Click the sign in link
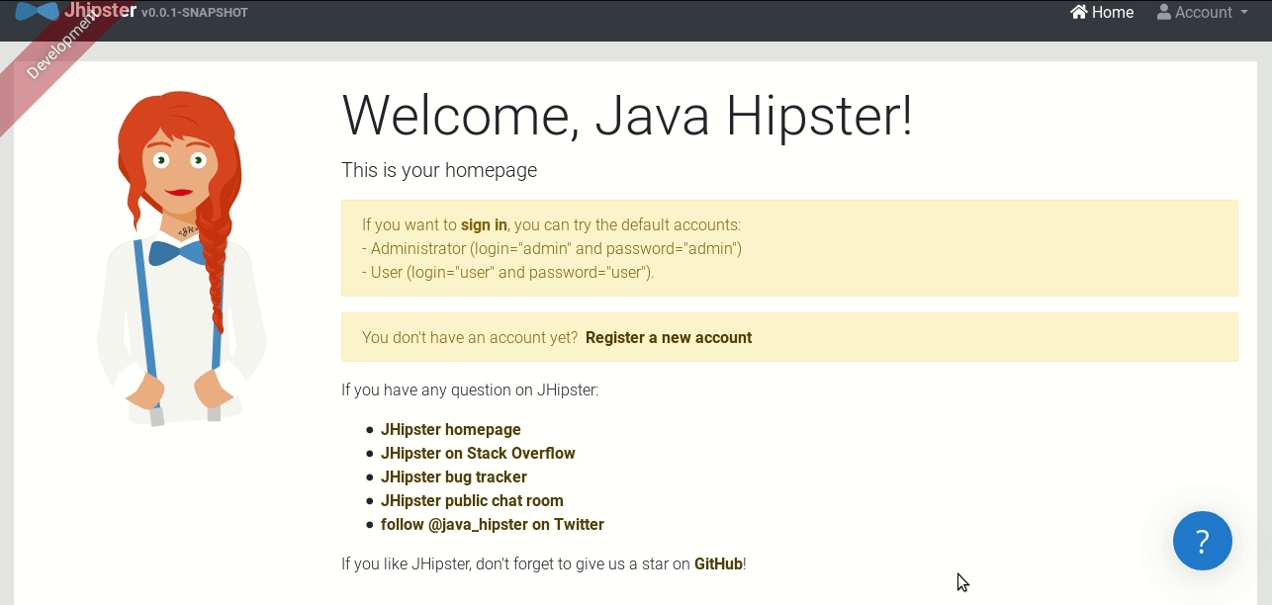1272x605 pixels. [x=484, y=224]
